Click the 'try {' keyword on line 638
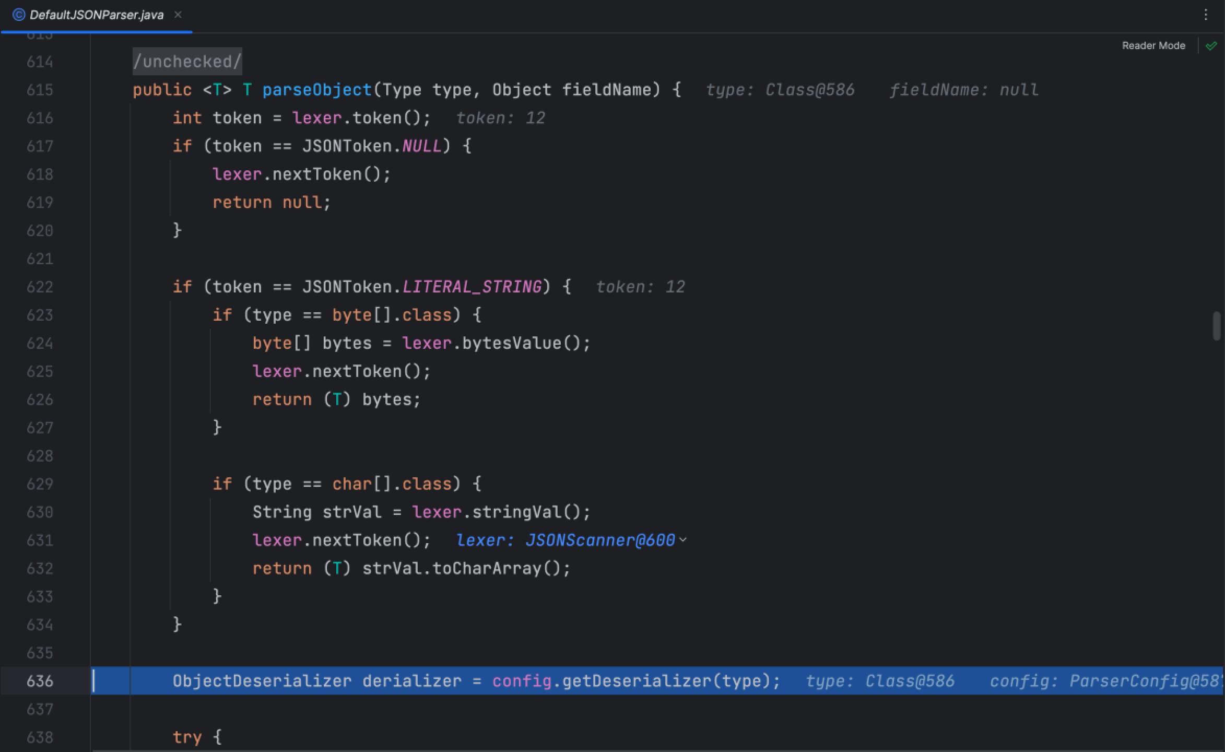The width and height of the screenshot is (1225, 752). click(x=197, y=737)
